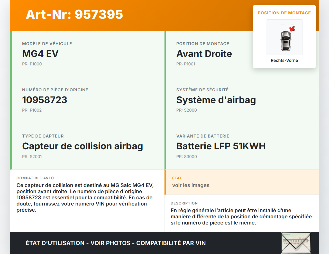The width and height of the screenshot is (329, 254).
Task: Click the 'Système d'airbag' value
Action: (x=216, y=100)
